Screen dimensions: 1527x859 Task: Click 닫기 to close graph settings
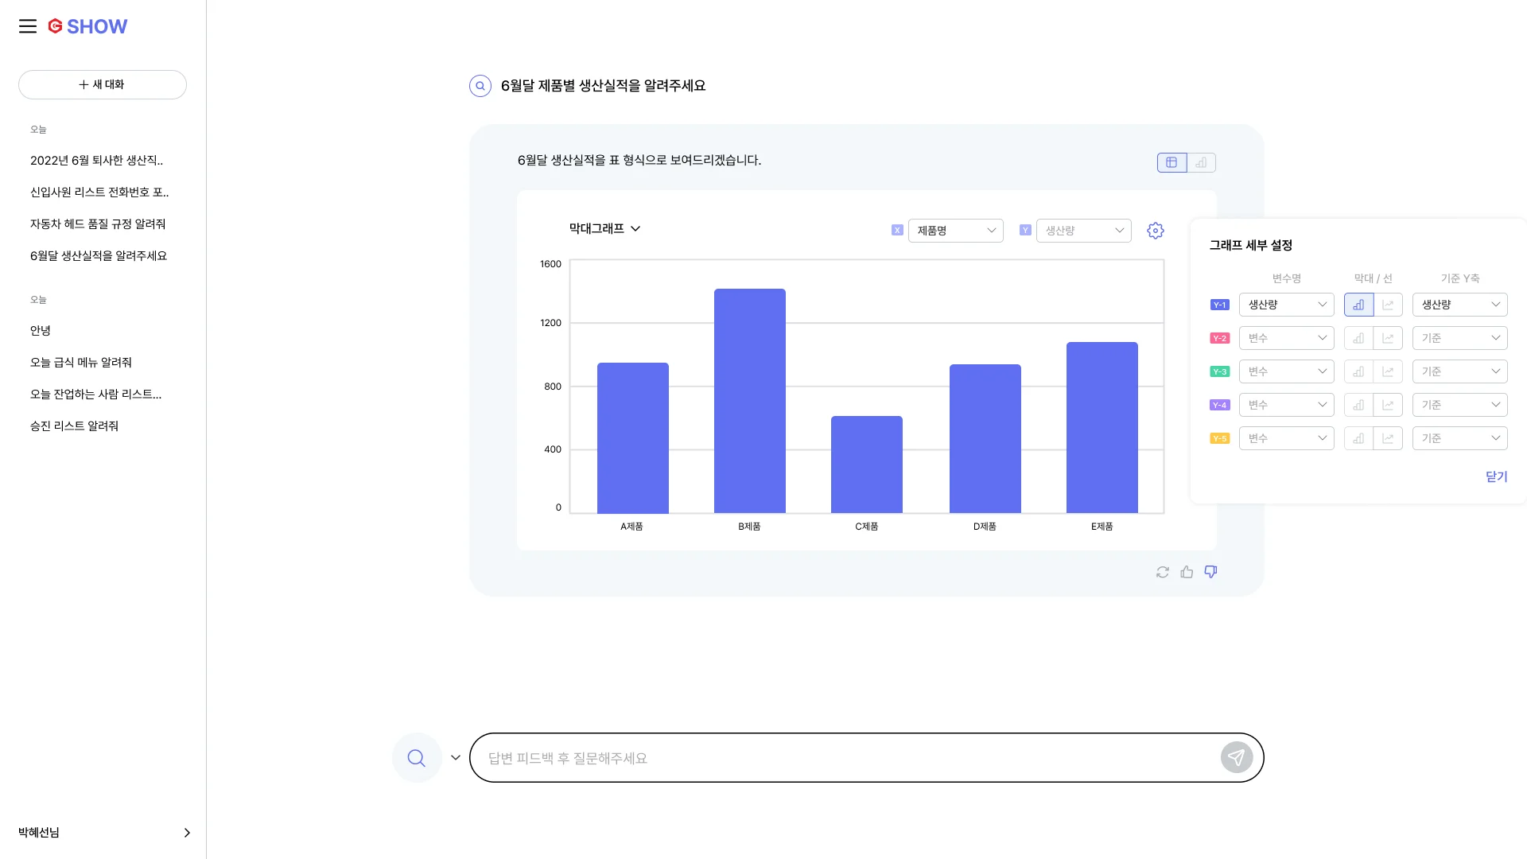click(1496, 476)
